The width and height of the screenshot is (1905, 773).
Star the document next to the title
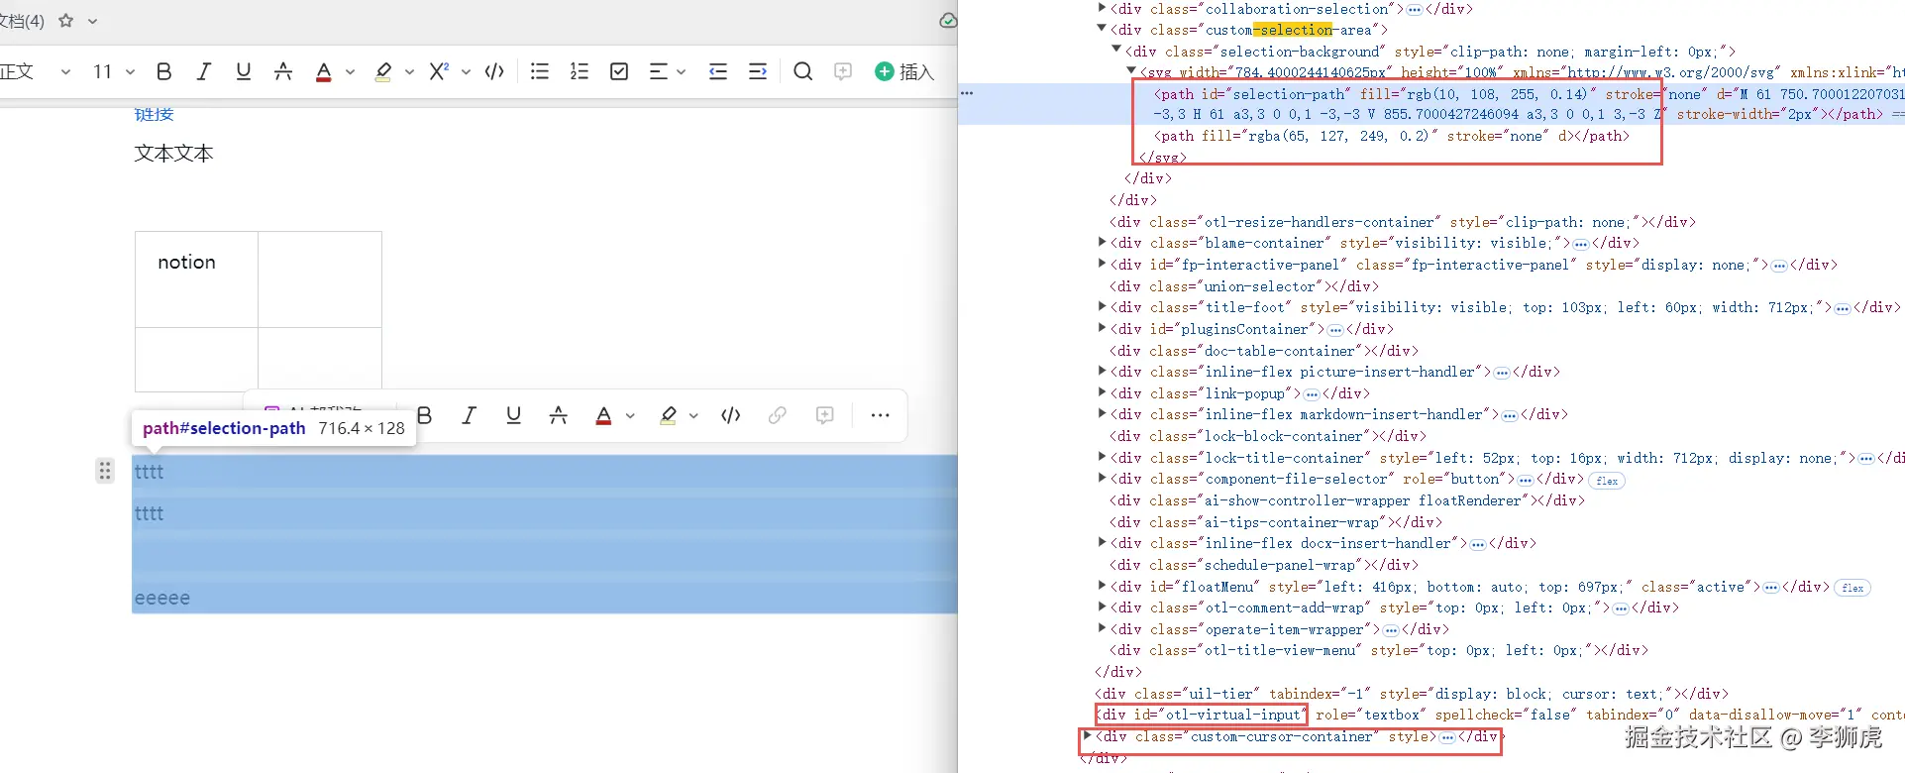click(x=66, y=20)
